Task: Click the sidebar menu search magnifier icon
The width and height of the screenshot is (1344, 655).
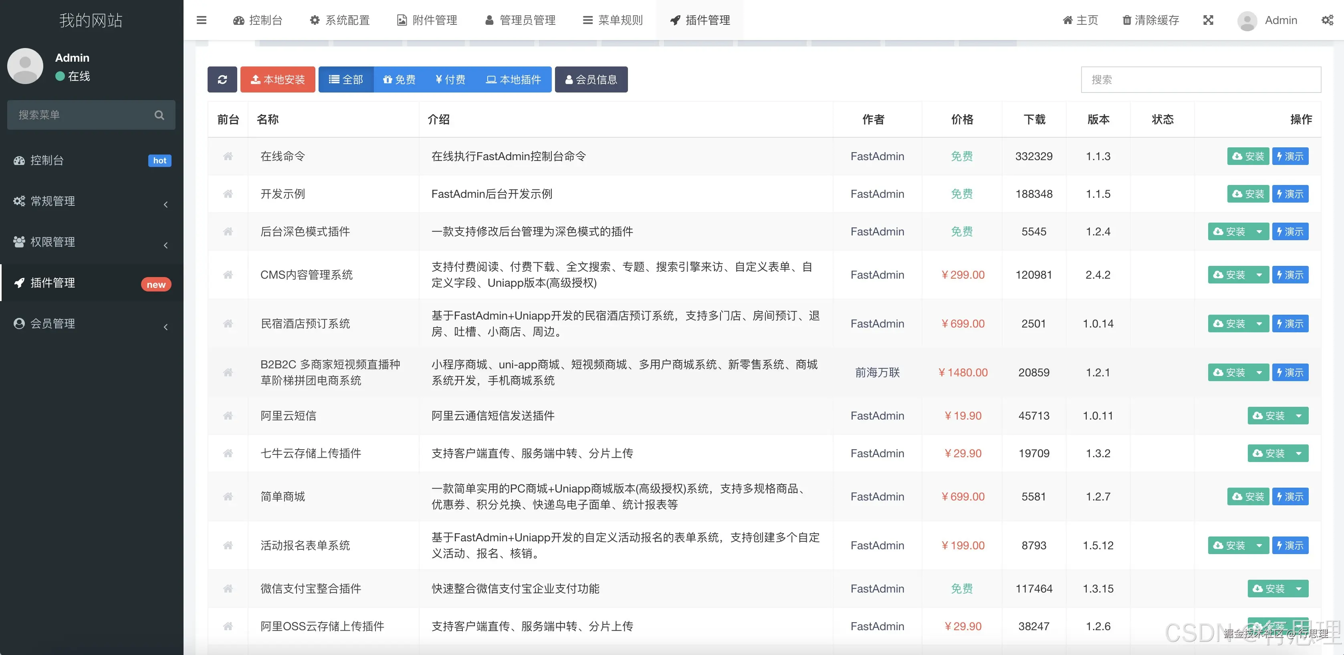Action: pyautogui.click(x=159, y=115)
